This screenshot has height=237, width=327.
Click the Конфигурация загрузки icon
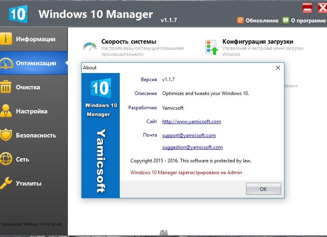(x=211, y=47)
